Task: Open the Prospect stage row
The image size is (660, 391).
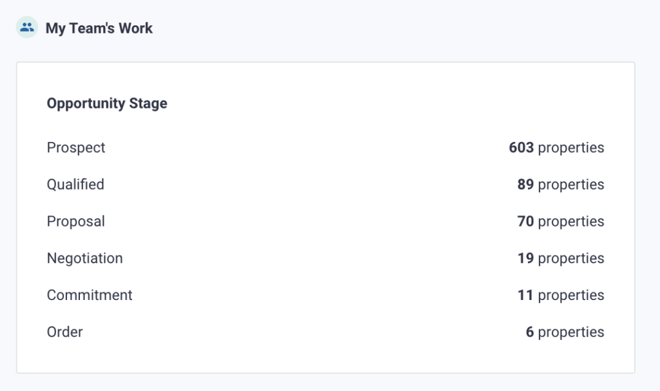Action: (76, 148)
